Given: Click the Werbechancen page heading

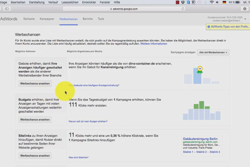Looking at the screenshot, I should (x=27, y=35).
